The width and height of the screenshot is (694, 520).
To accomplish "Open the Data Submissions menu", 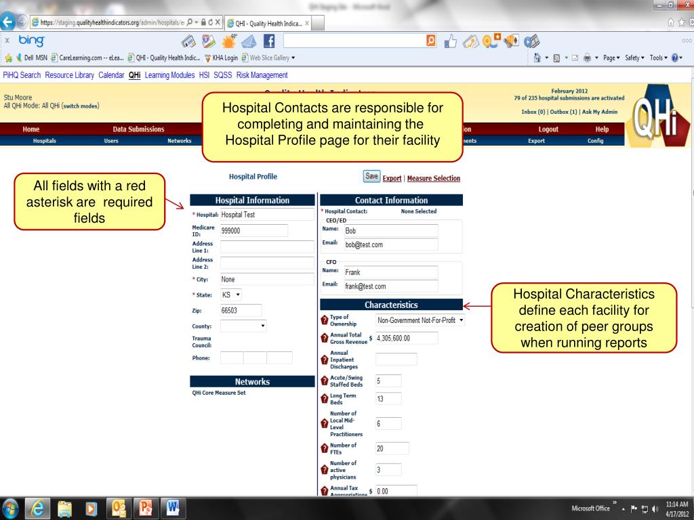I will [138, 129].
